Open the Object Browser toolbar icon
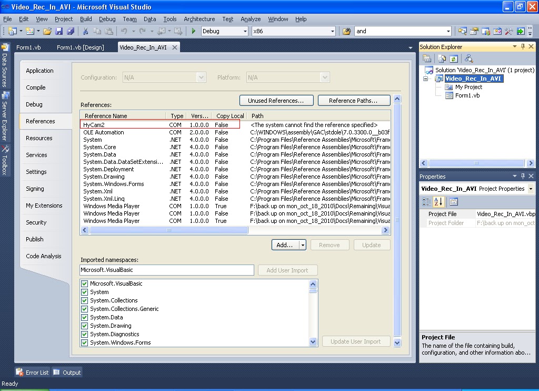 tap(486, 31)
